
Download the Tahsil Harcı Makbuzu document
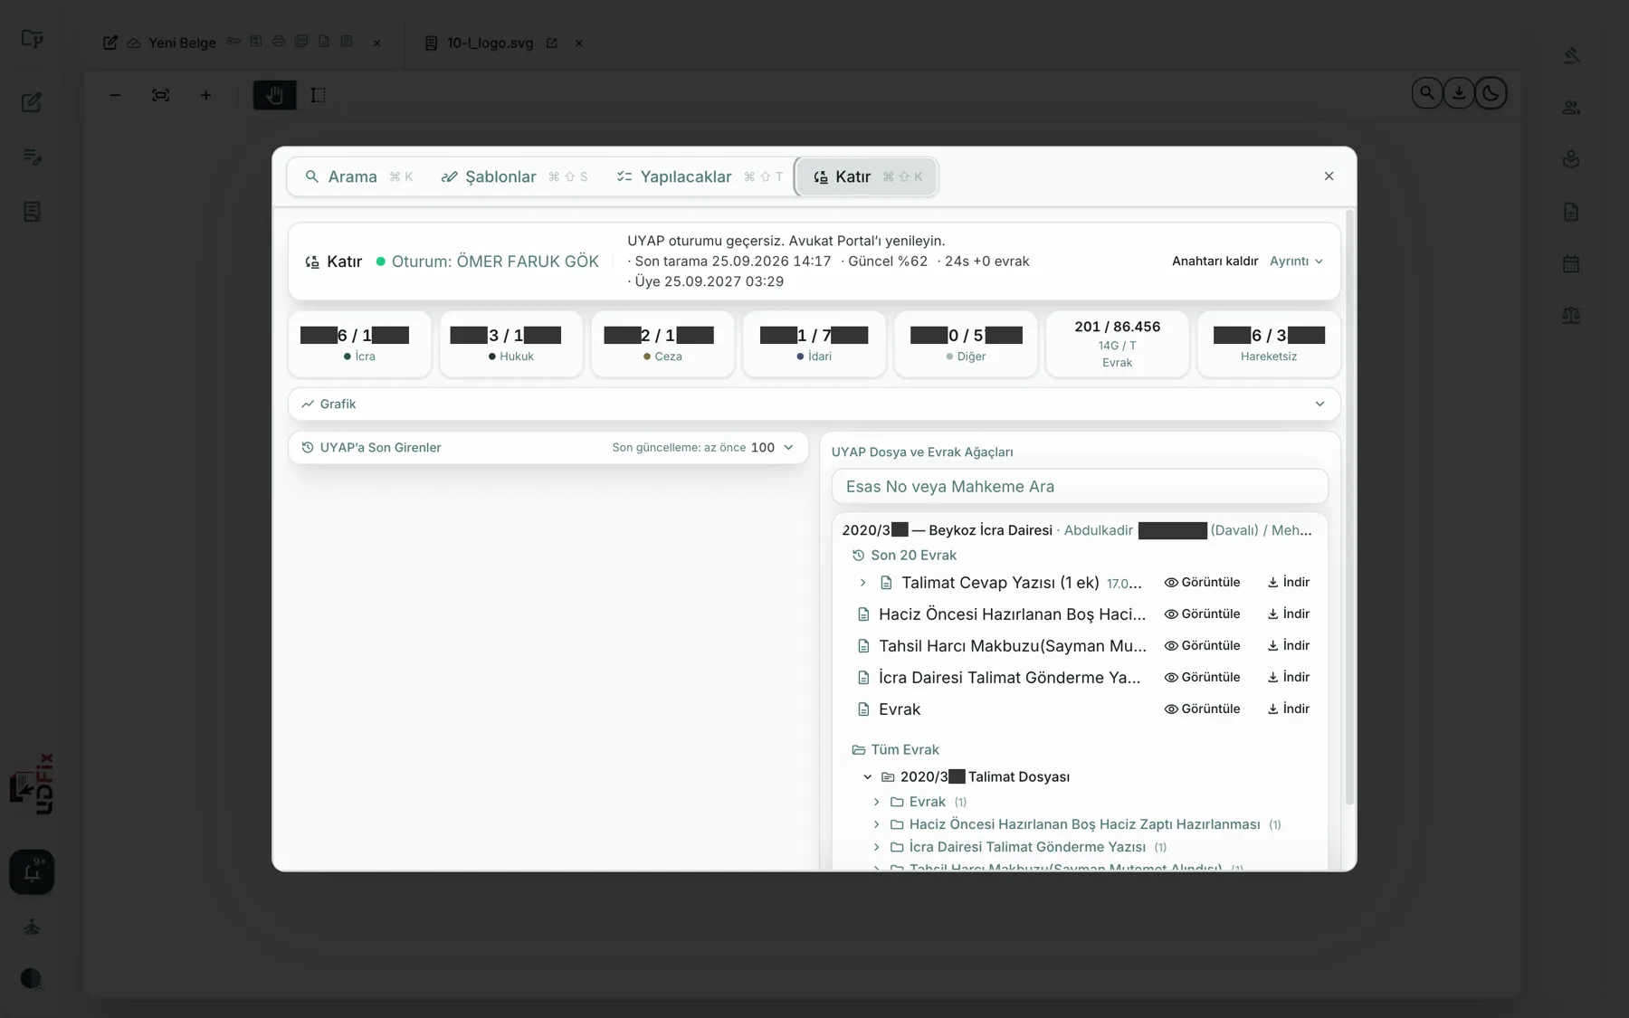[x=1288, y=646]
